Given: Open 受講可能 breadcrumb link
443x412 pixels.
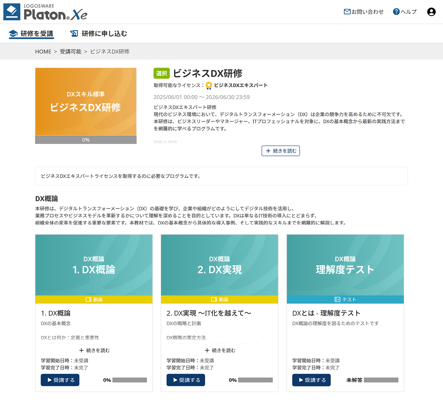Looking at the screenshot, I should (x=70, y=52).
